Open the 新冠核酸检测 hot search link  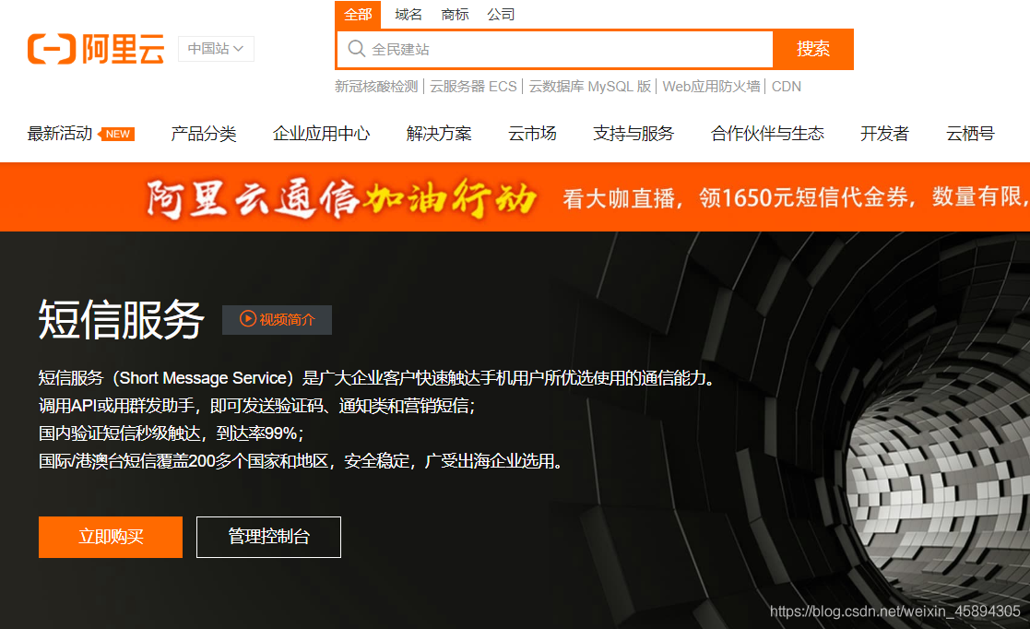click(x=376, y=87)
